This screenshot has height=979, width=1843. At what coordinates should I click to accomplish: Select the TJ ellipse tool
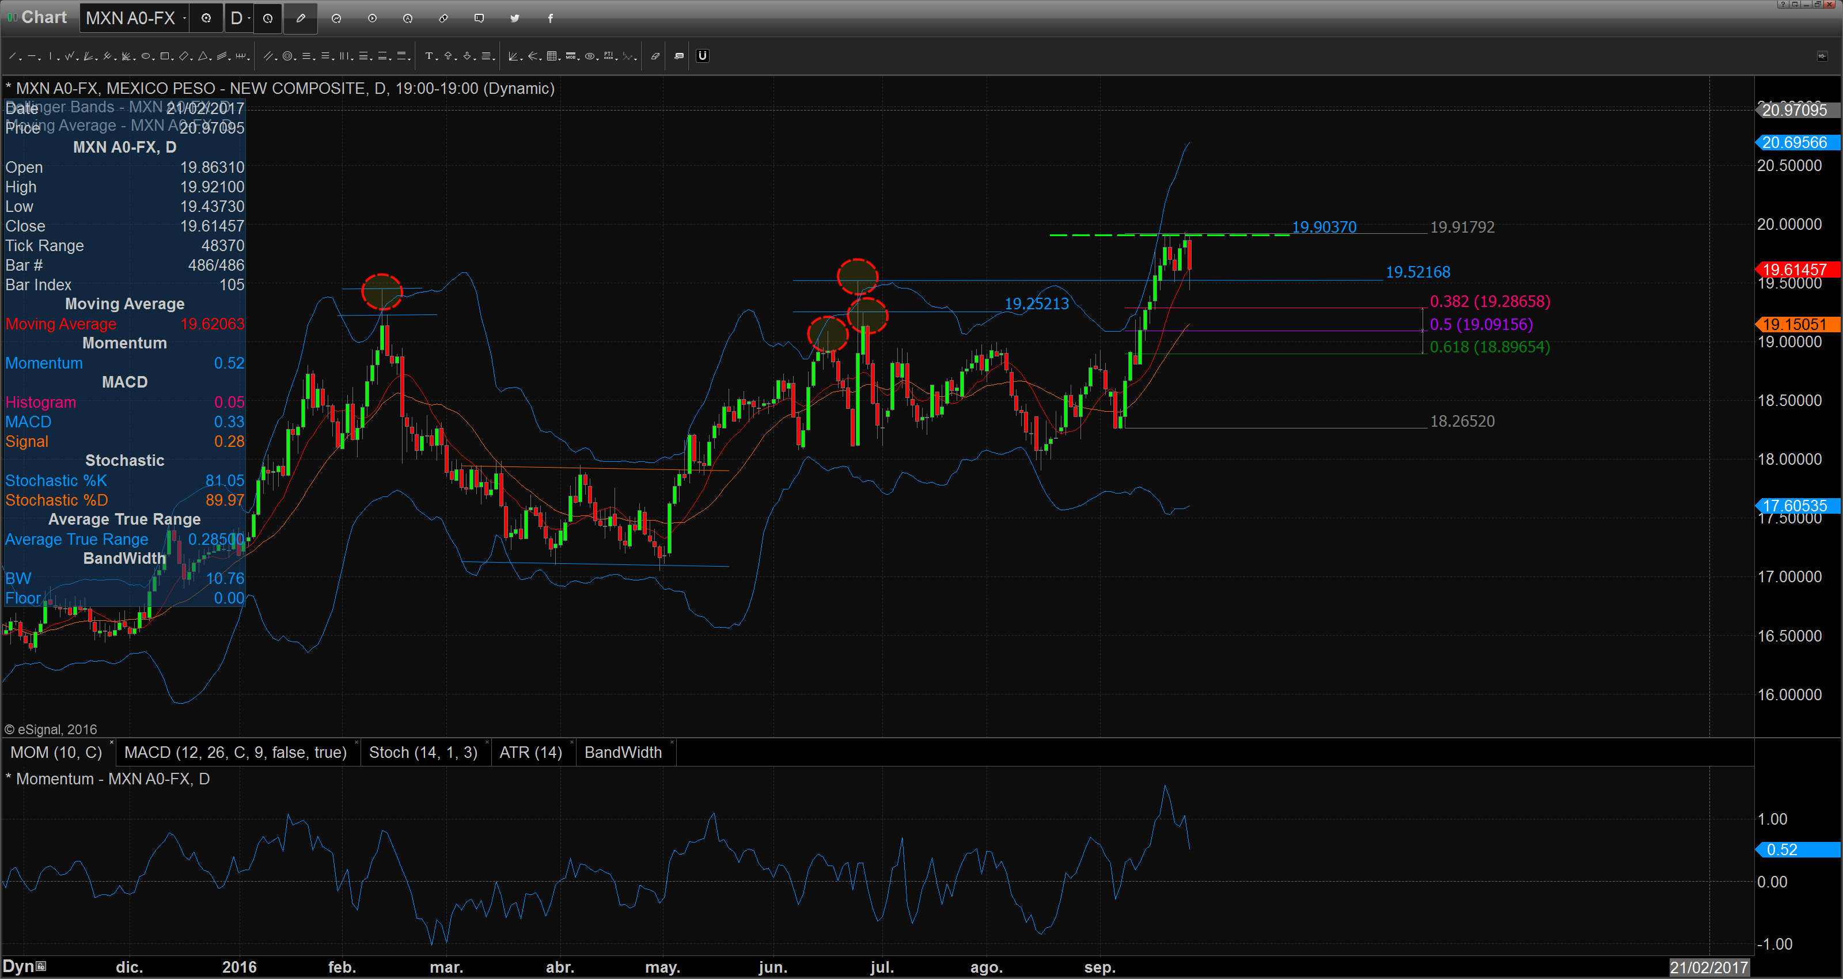590,56
